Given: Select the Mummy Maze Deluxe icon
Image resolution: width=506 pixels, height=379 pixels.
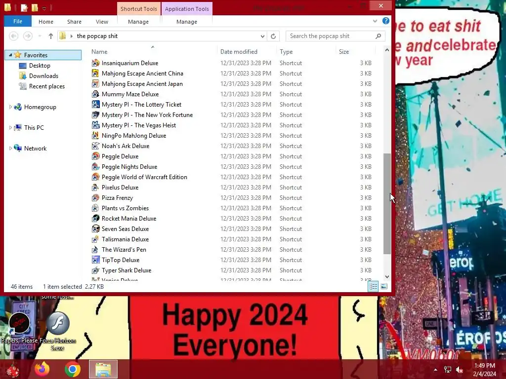Looking at the screenshot, I should [x=95, y=94].
